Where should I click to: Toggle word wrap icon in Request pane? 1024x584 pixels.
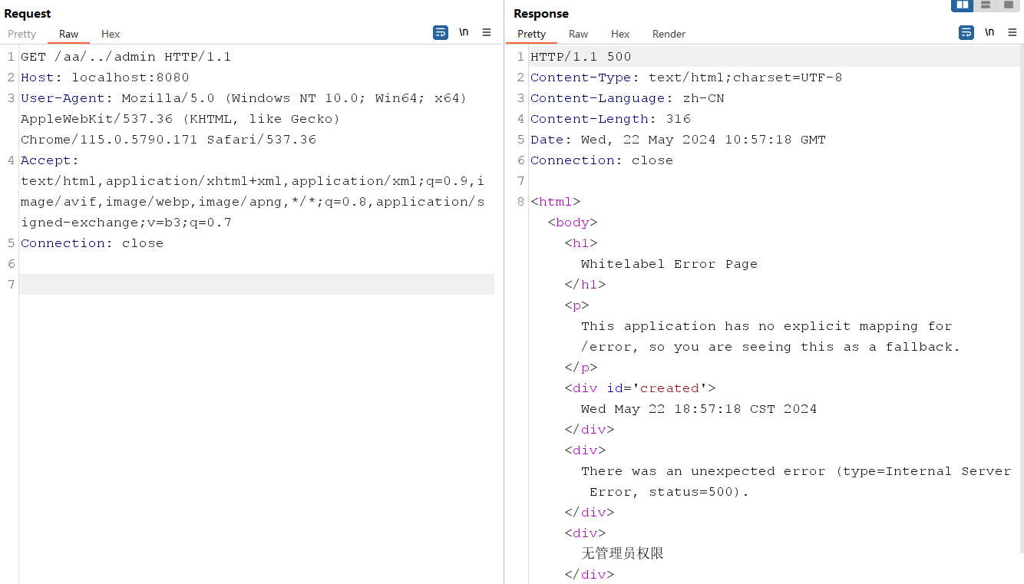coord(441,32)
